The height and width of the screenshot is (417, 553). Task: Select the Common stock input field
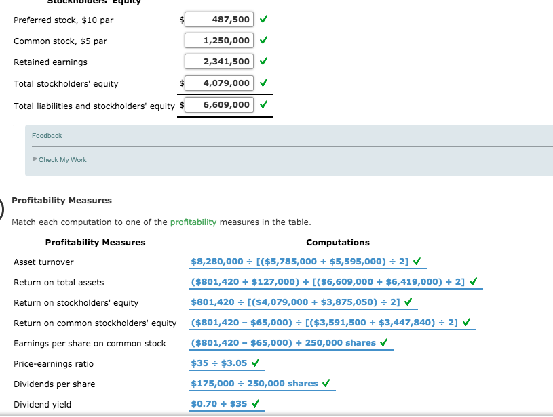(x=218, y=40)
